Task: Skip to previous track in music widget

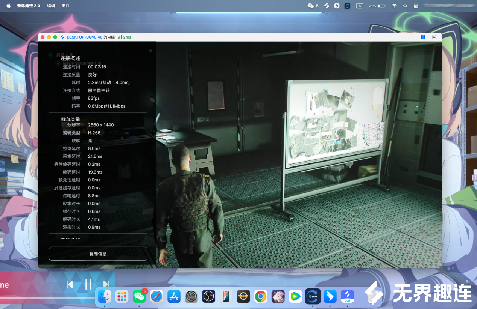Action: coord(70,284)
